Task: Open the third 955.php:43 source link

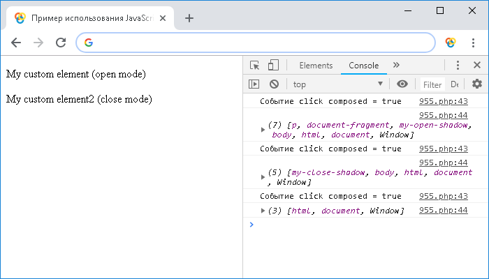Action: [443, 196]
